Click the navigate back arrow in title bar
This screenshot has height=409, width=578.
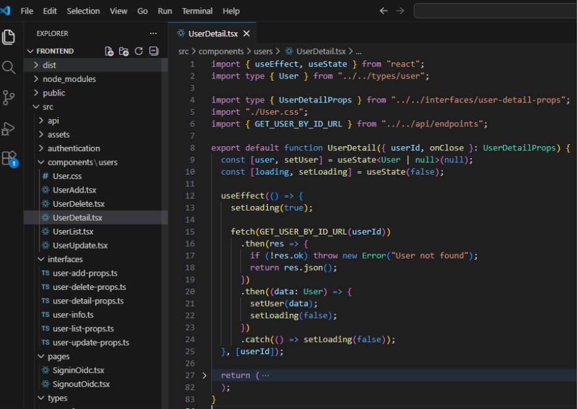(383, 11)
